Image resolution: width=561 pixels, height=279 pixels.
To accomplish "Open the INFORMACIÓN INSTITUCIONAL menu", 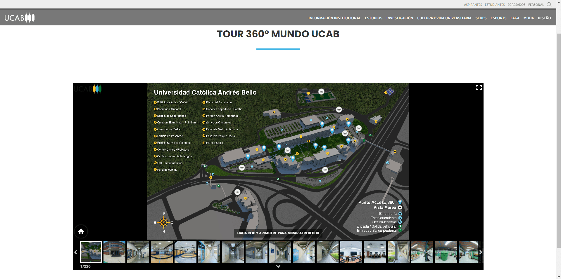I will [334, 18].
